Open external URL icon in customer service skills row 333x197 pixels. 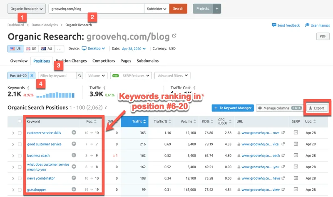point(283,132)
